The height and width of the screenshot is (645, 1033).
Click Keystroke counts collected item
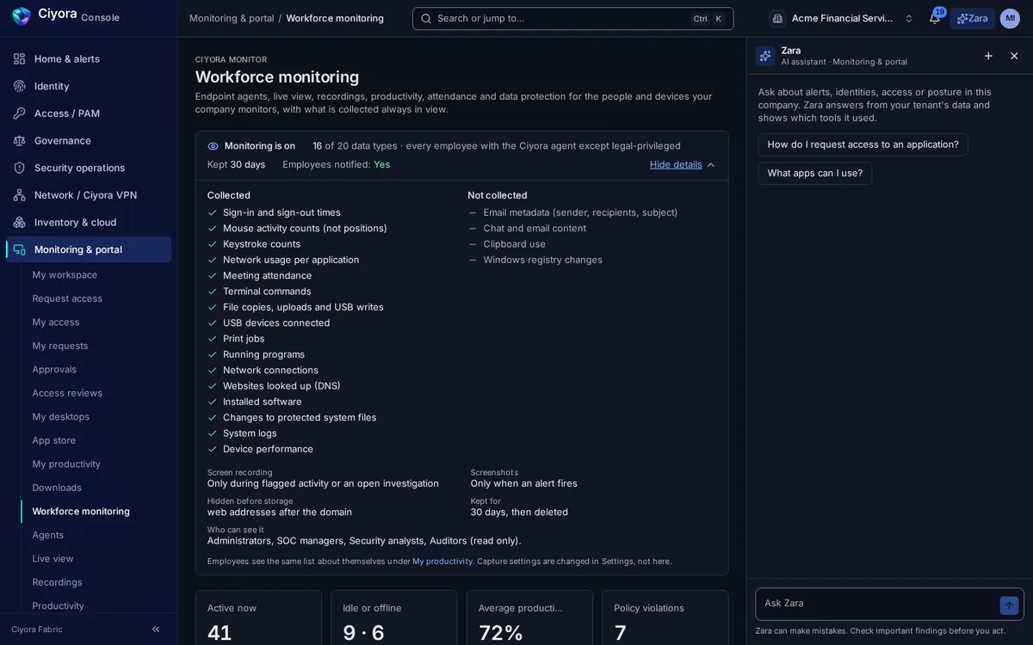click(262, 244)
